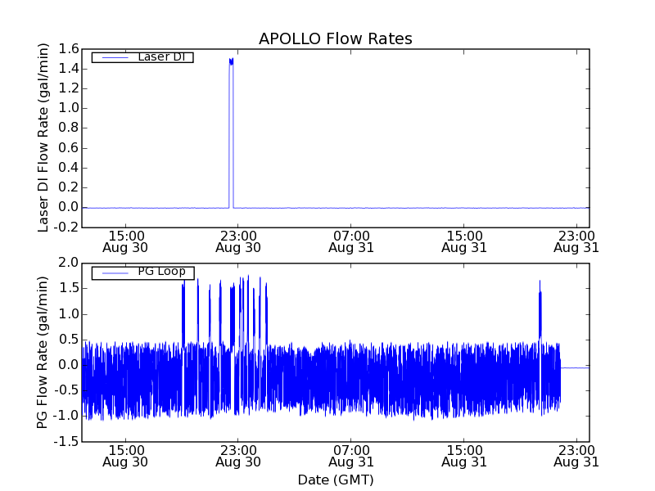Click top plot's 23:00 Aug 31 tick label
The width and height of the screenshot is (655, 491).
point(576,242)
